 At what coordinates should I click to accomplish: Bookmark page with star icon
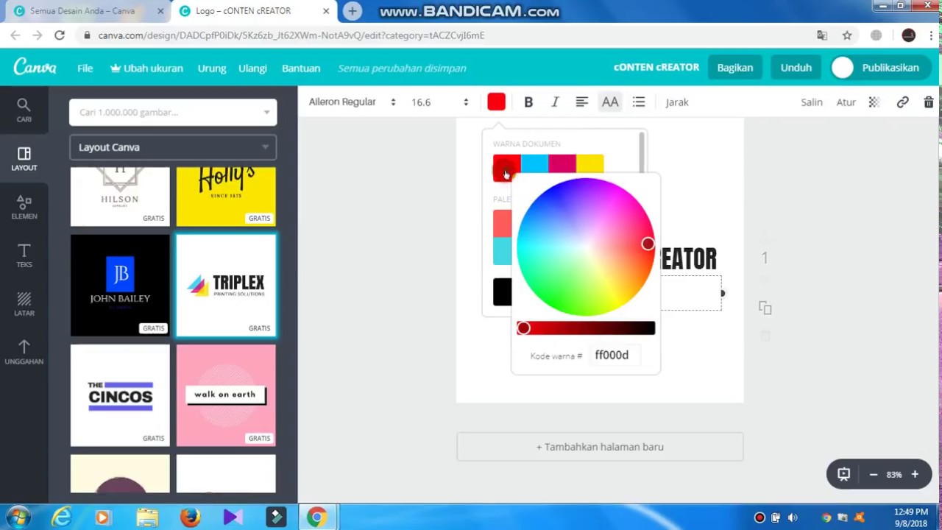847,35
